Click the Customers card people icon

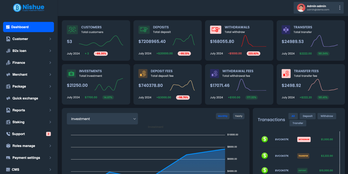(x=72, y=30)
